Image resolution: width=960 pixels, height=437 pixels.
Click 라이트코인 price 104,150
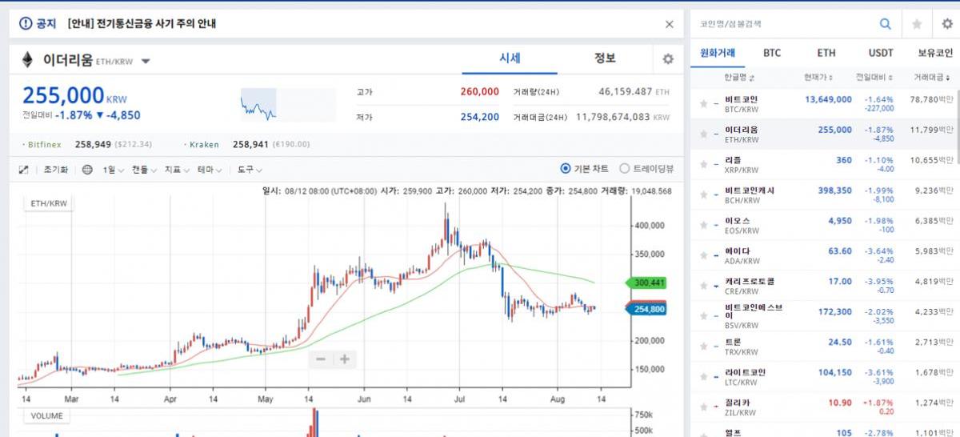pyautogui.click(x=834, y=372)
